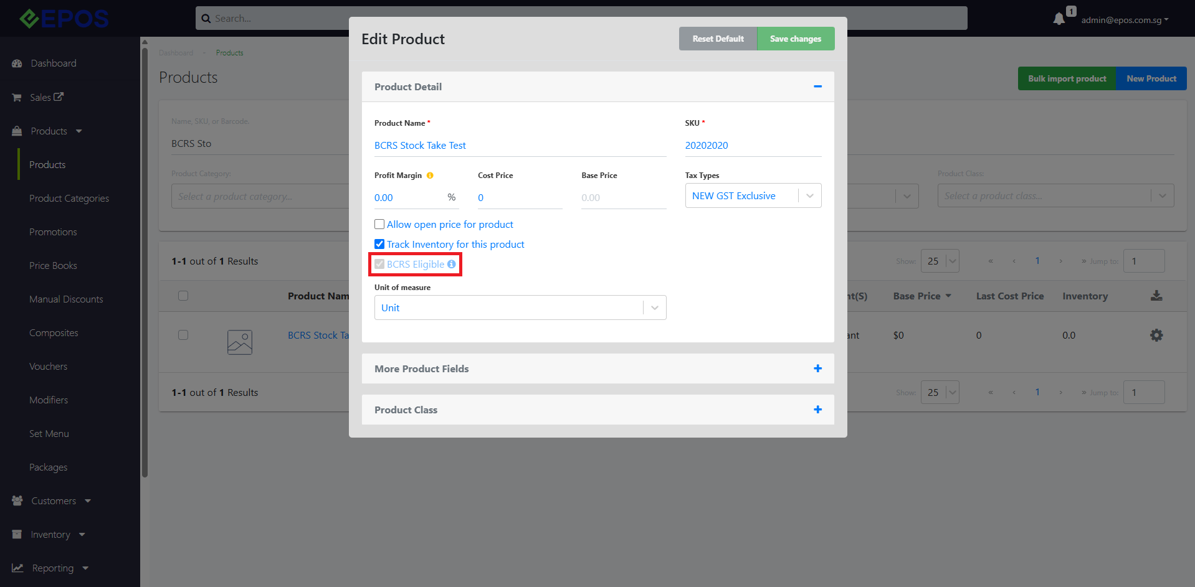The image size is (1195, 587).
Task: Open Product Categories in sidebar
Action: click(69, 198)
